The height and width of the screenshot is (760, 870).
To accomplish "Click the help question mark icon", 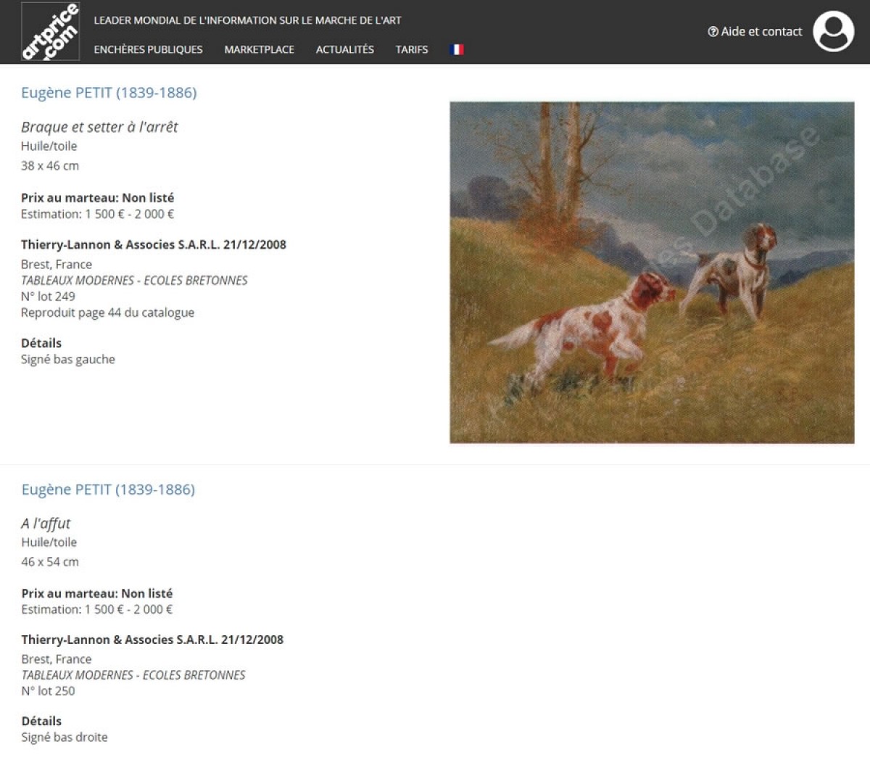I will [x=713, y=31].
